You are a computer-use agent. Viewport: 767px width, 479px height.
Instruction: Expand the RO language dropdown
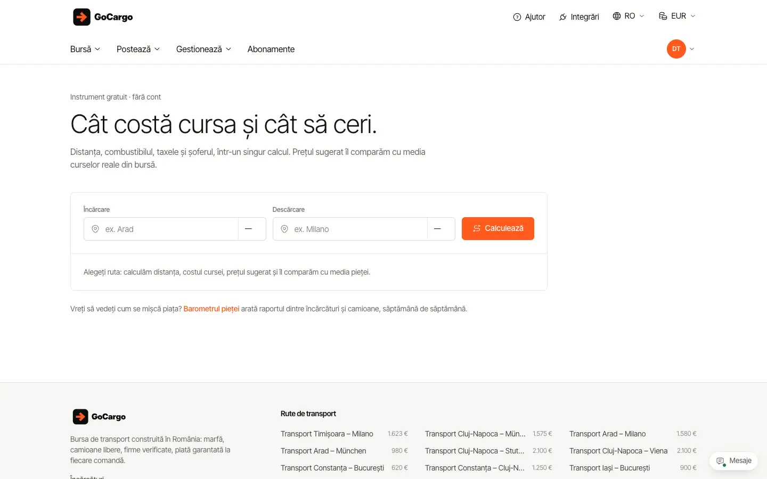point(629,16)
